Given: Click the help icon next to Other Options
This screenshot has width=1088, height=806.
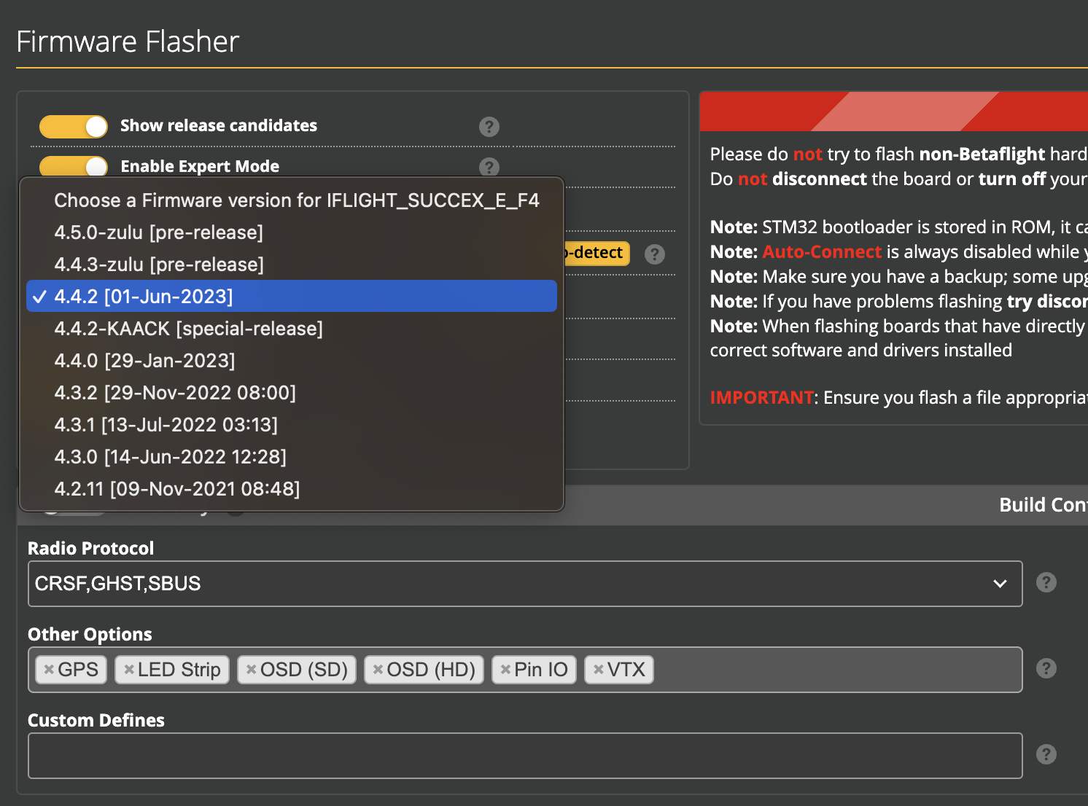Looking at the screenshot, I should [x=1046, y=668].
